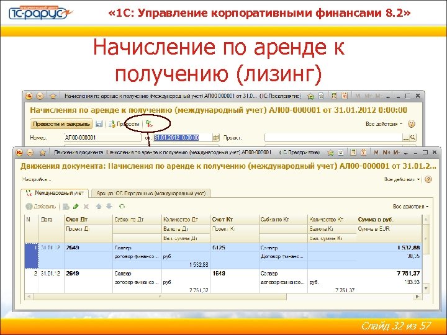447x335 pixels.
Task: Open calendar icon in Начисления title bar
Action: point(345,96)
